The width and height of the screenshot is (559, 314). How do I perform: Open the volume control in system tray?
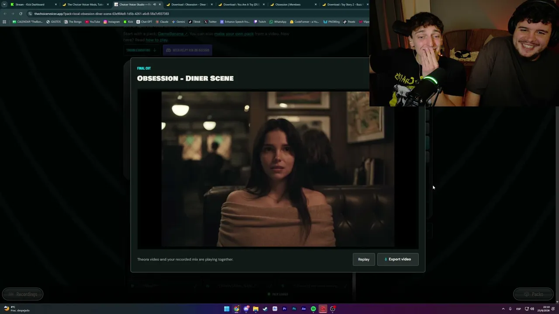tap(532, 309)
